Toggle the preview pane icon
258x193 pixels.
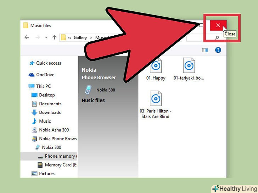tap(205, 50)
